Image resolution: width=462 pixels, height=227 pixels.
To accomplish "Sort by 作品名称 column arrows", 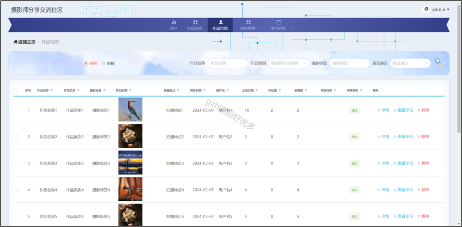I will (52, 90).
